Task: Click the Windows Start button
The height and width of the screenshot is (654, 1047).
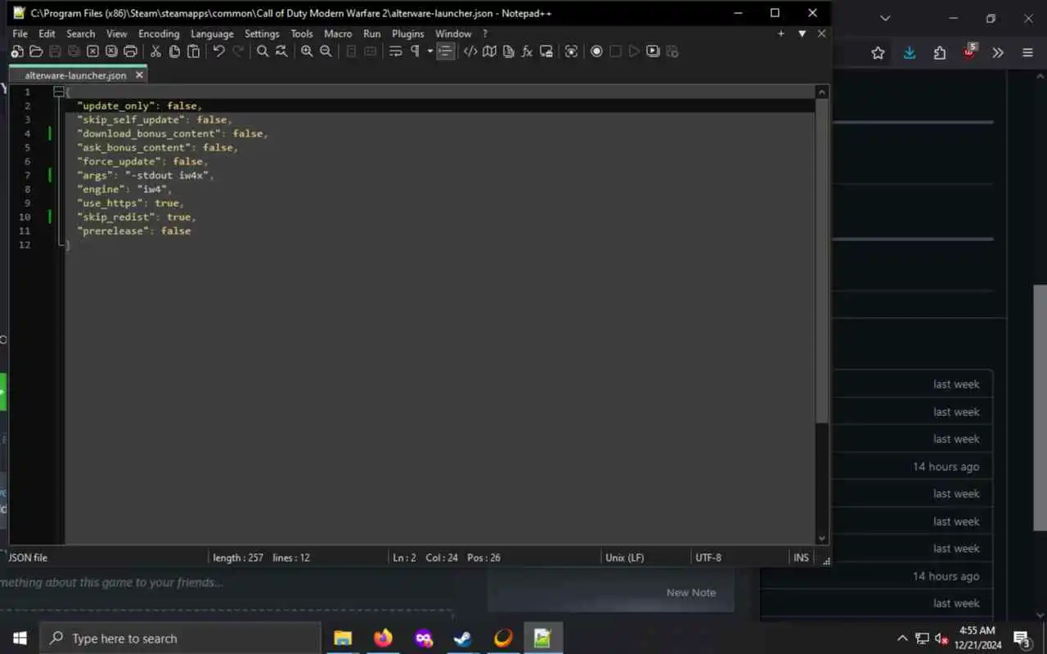Action: pyautogui.click(x=20, y=638)
